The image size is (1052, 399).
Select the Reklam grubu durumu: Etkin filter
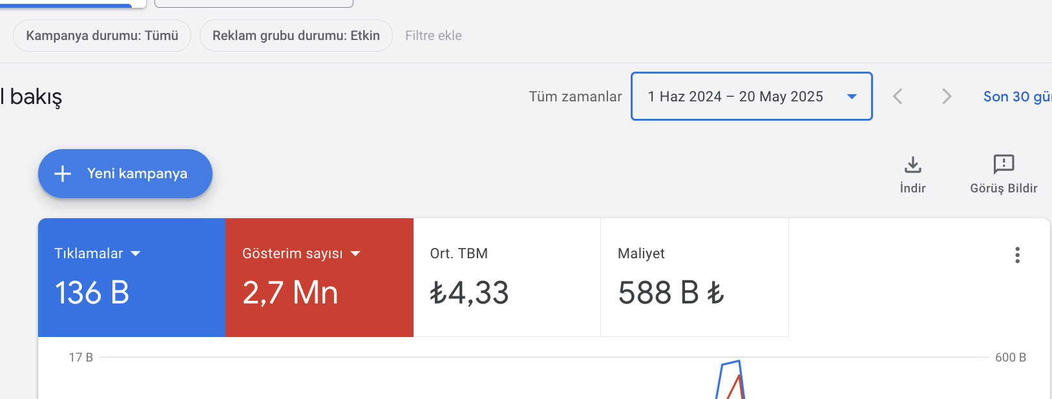click(x=296, y=36)
